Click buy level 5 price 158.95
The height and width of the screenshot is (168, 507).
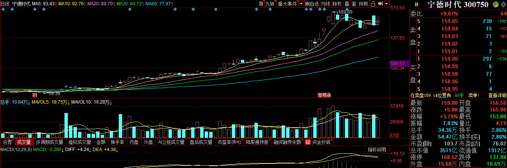[449, 89]
